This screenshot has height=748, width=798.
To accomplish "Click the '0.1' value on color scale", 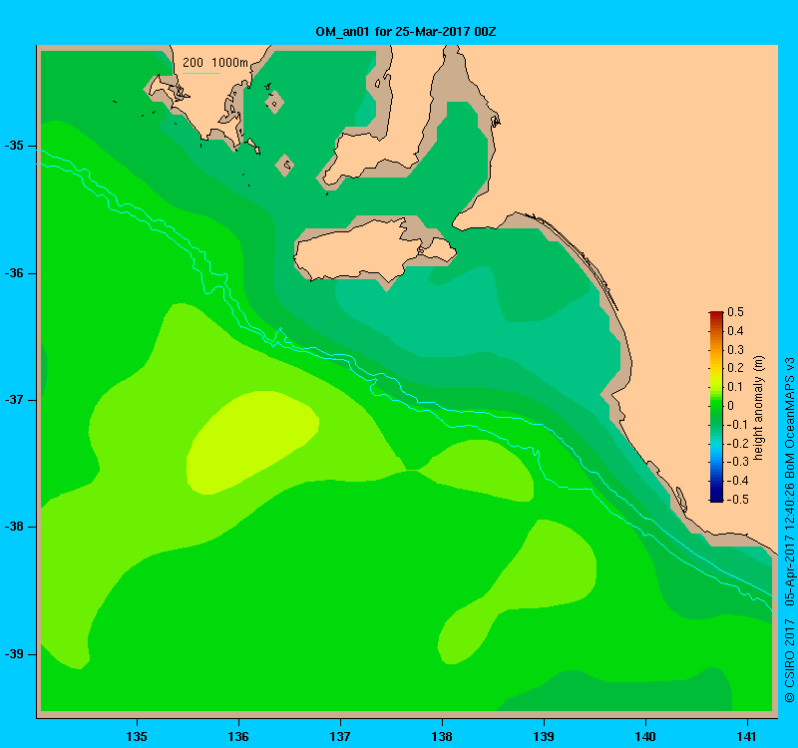I will tap(735, 387).
